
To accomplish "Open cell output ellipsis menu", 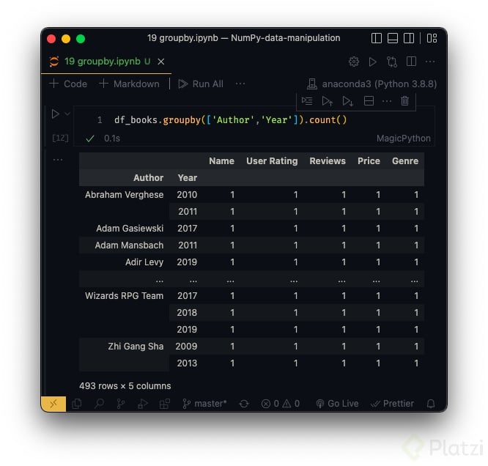I will (x=58, y=160).
